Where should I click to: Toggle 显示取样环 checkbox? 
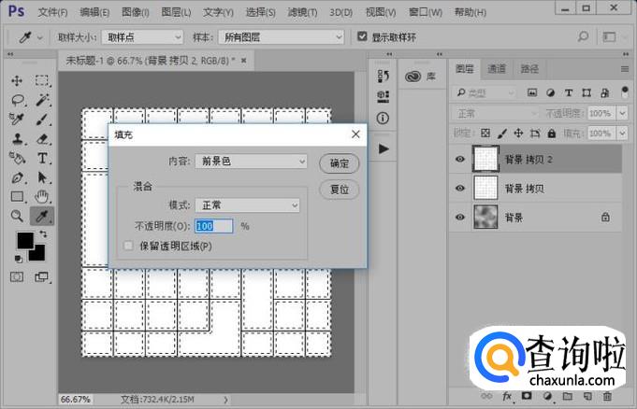point(363,36)
